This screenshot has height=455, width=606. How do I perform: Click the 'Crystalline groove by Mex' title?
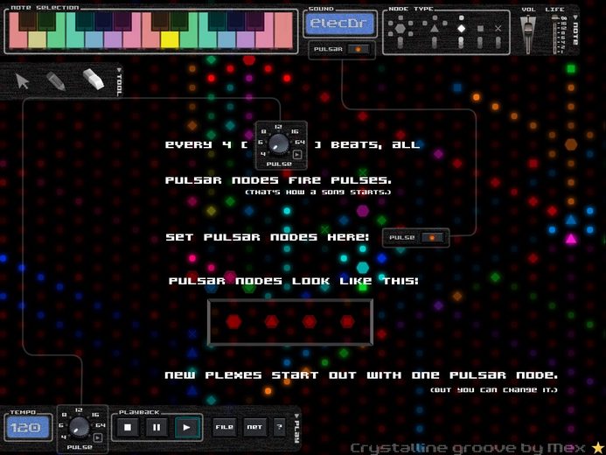point(468,448)
